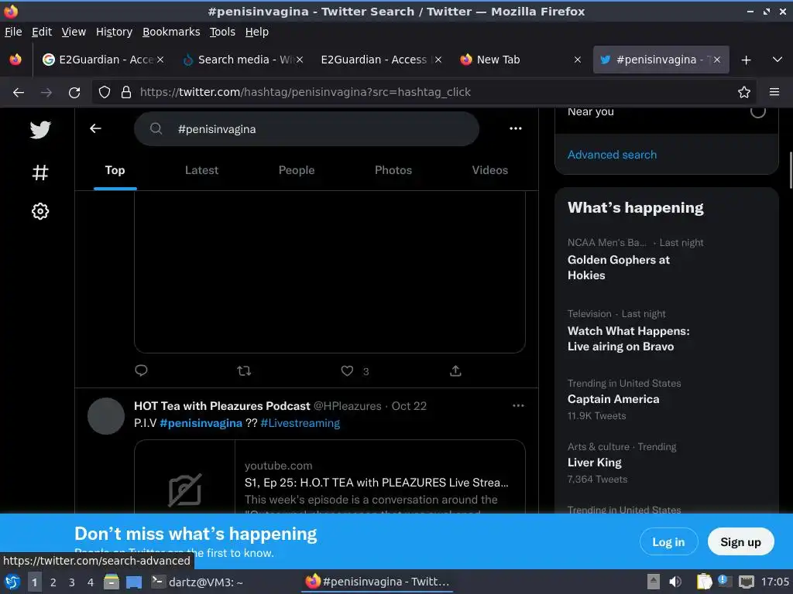The width and height of the screenshot is (793, 594).
Task: Open the youtube.com S1 Ep 25 link card
Action: [x=330, y=476]
